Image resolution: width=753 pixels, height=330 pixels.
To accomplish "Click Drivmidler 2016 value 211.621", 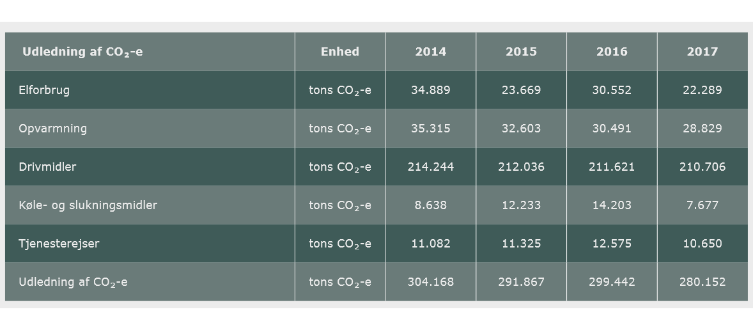I will (x=612, y=167).
